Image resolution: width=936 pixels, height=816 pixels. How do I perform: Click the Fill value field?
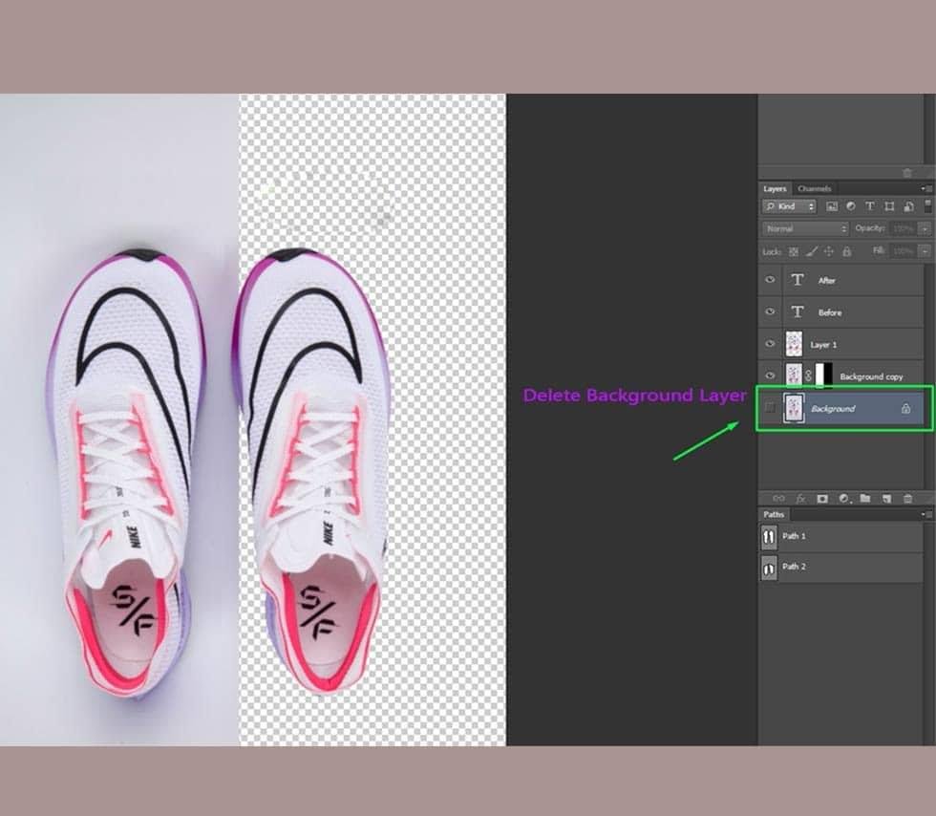click(904, 251)
